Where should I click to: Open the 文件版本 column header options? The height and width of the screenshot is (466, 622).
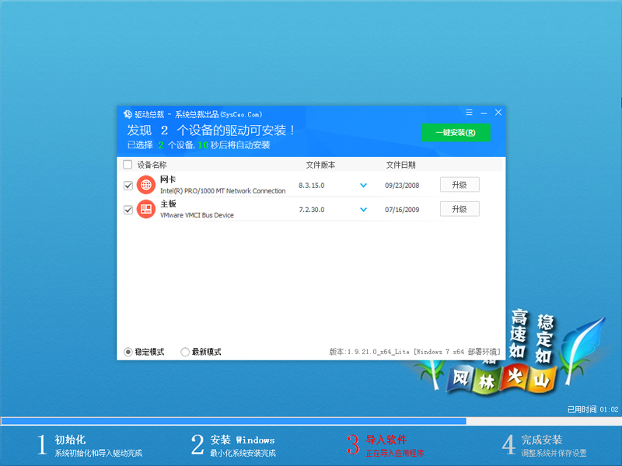[321, 164]
